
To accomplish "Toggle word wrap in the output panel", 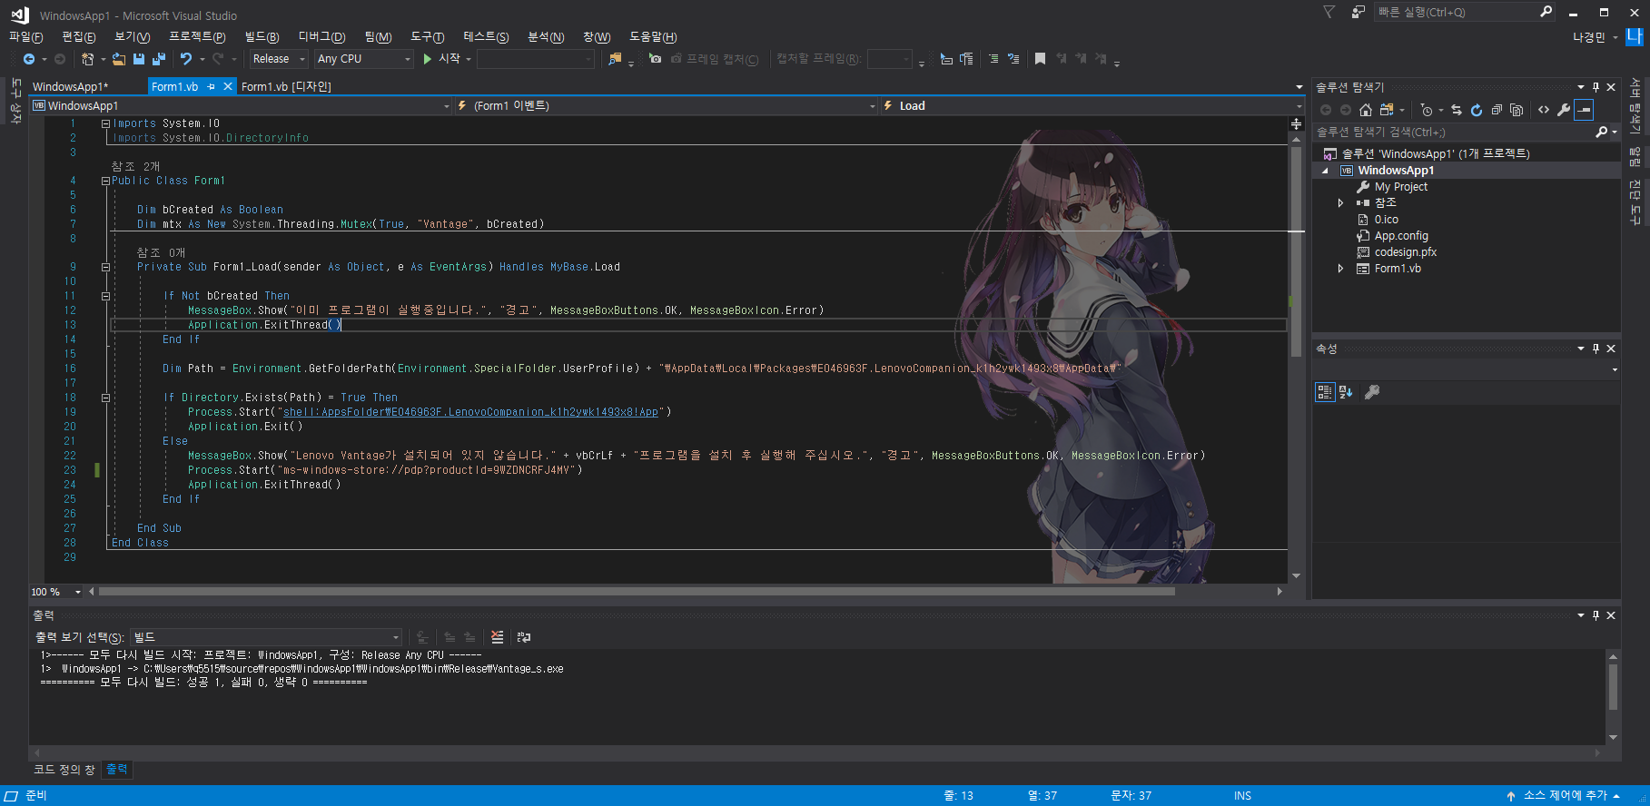I will point(524,637).
